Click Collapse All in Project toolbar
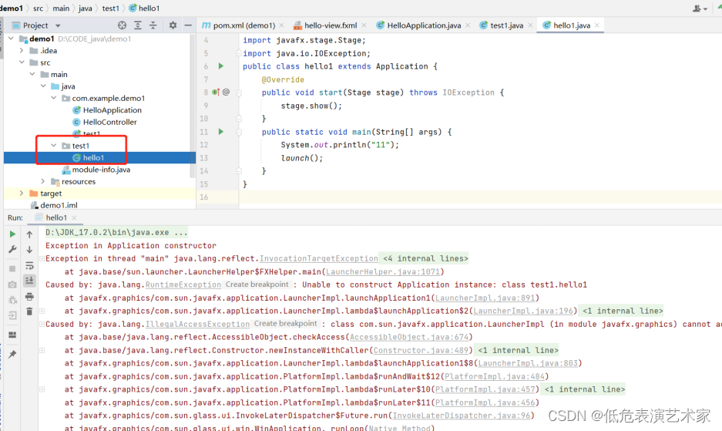 tap(153, 25)
